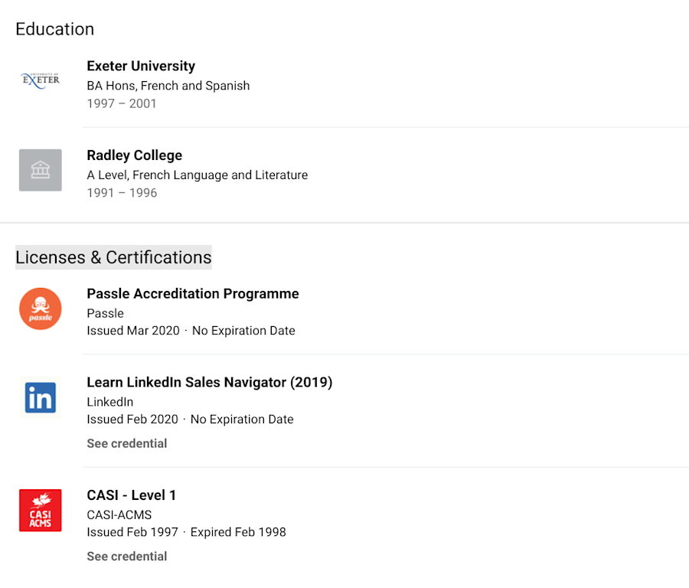Click the 1997 – 2001 date range

122,103
